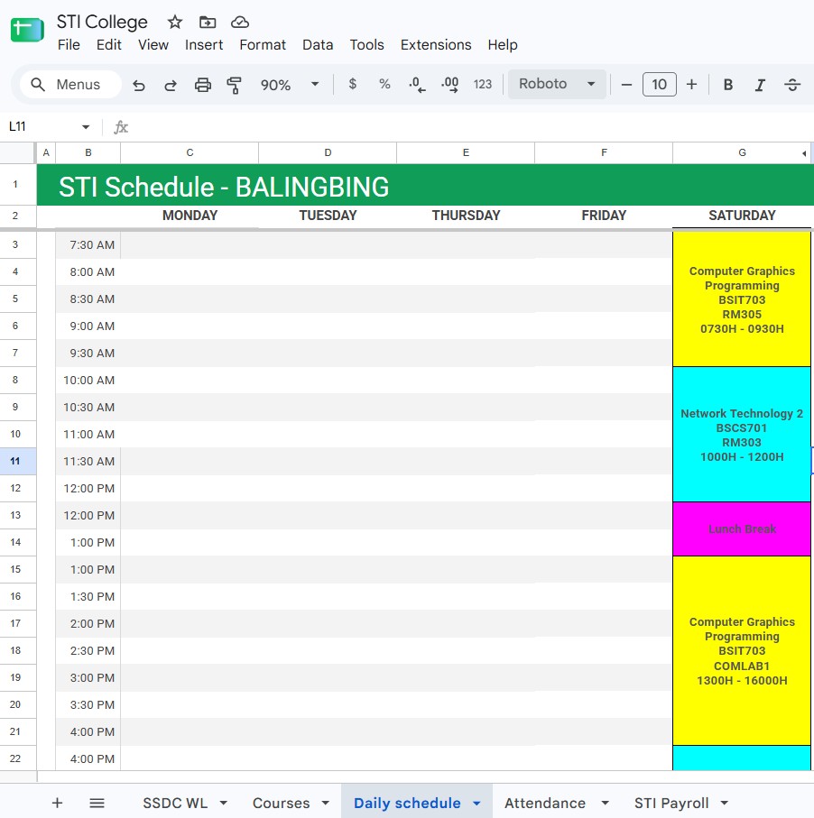Click the font size field
Viewport: 814px width, 818px height.
(659, 85)
